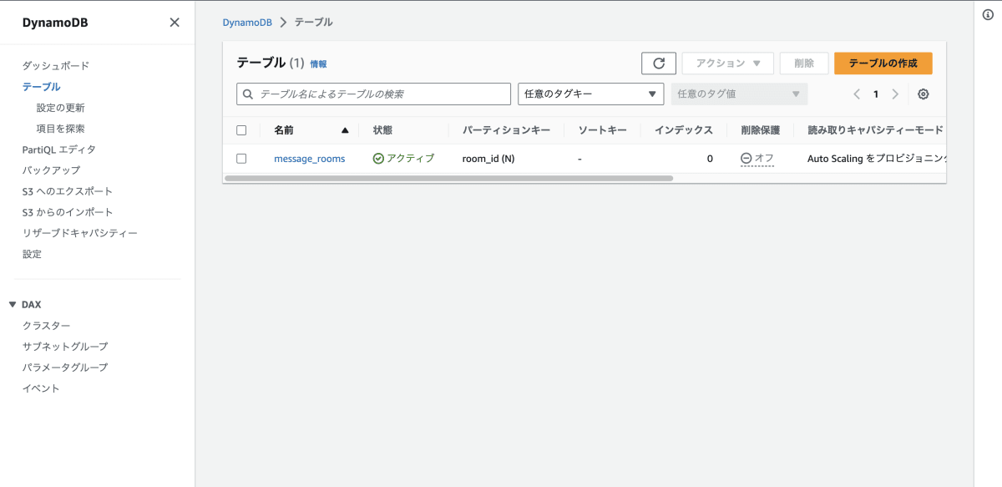Click the ソートキー column header
Image resolution: width=1002 pixels, height=487 pixels.
(x=603, y=130)
